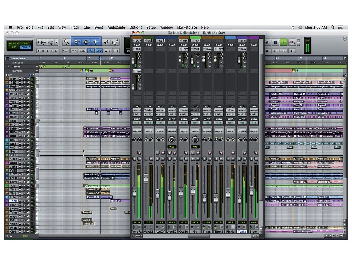This screenshot has height=264, width=352.
Task: Open the Edit window toolbar options menu
Action: (x=345, y=39)
